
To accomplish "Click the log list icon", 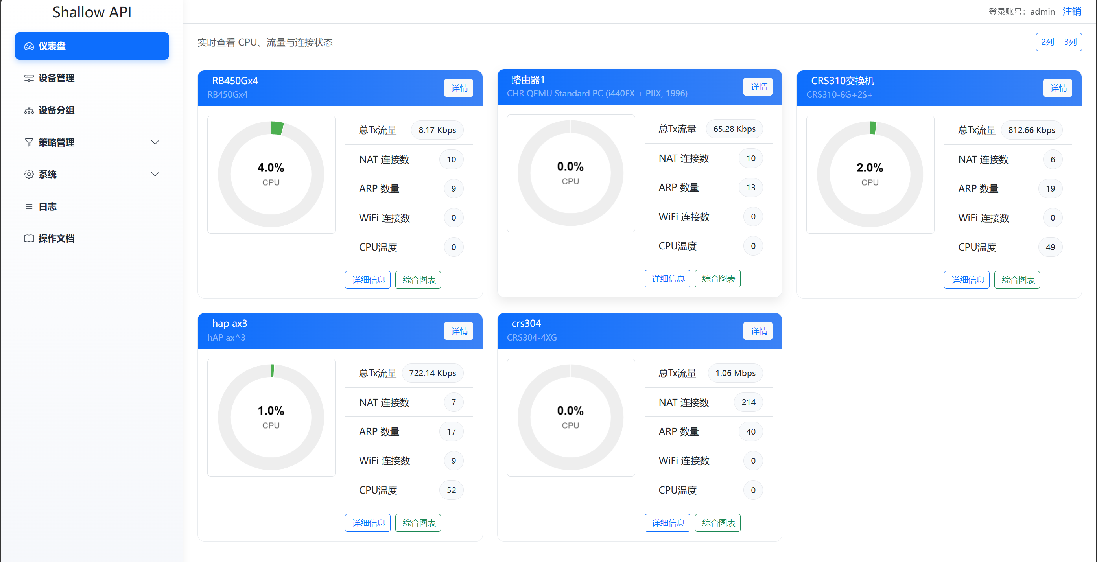I will pyautogui.click(x=29, y=206).
